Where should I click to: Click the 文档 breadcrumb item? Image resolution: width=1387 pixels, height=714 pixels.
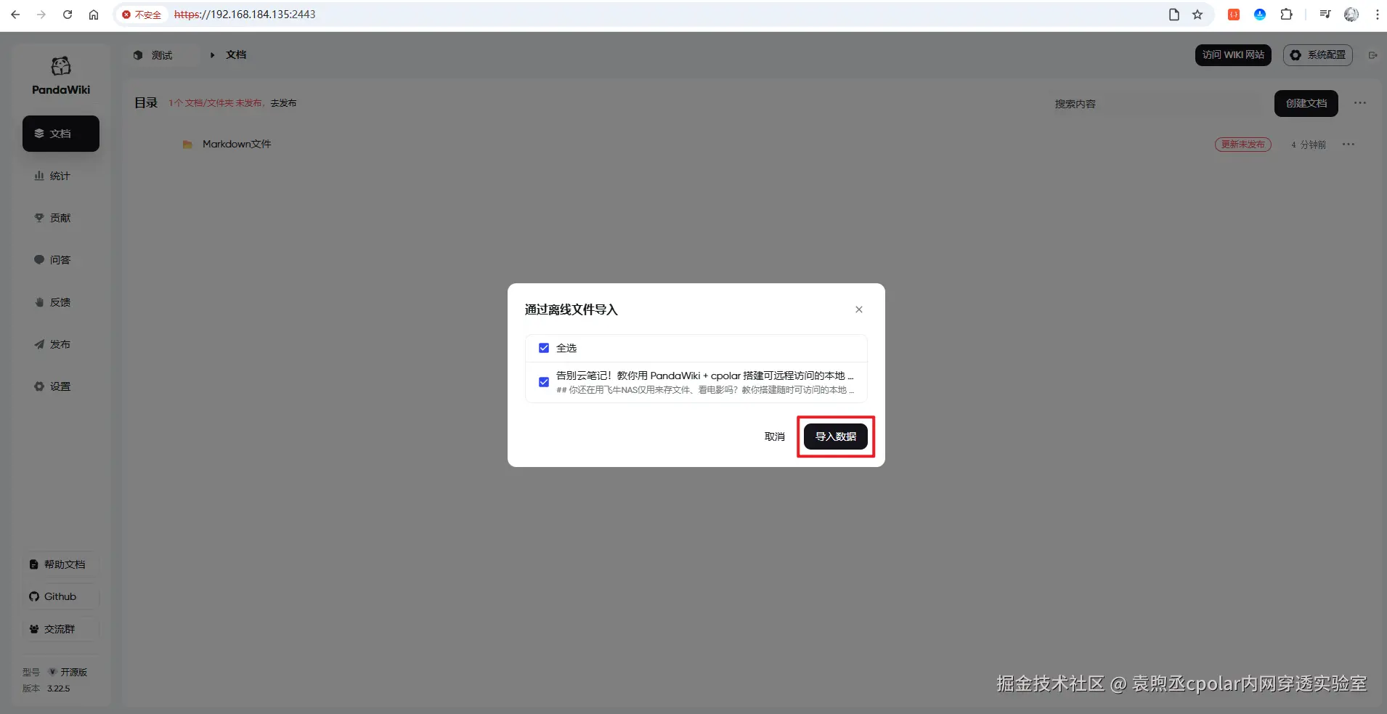tap(236, 55)
